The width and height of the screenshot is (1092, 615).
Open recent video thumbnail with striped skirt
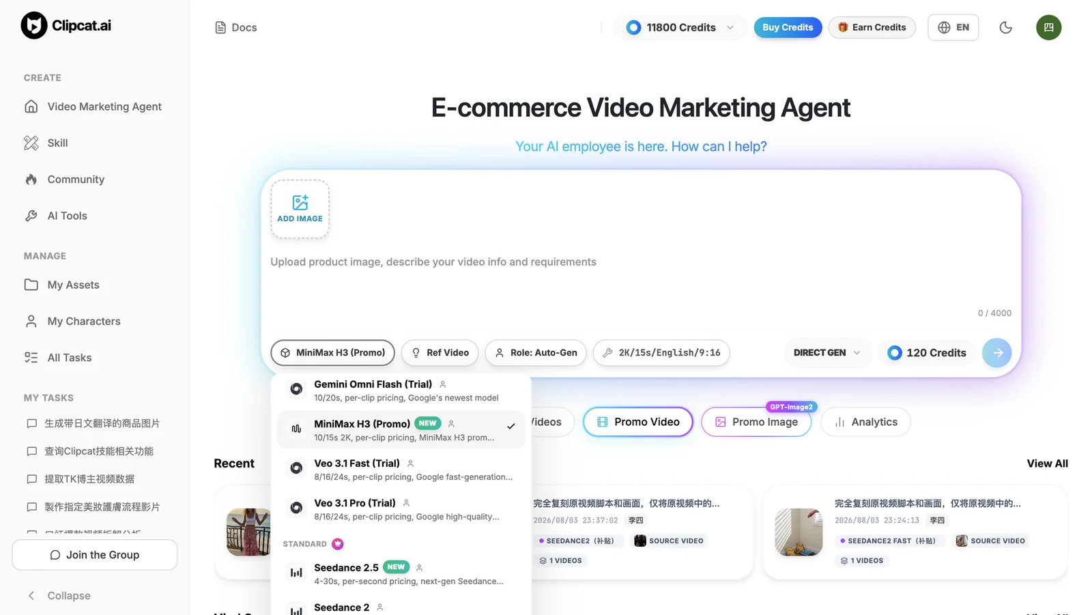point(248,532)
